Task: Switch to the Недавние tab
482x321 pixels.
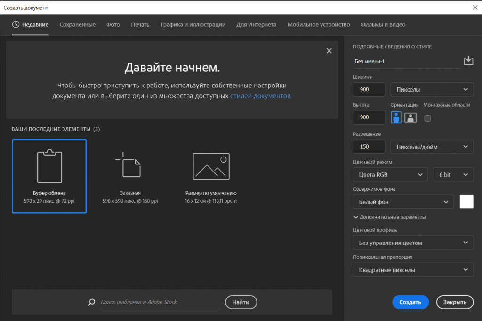Action: [30, 24]
